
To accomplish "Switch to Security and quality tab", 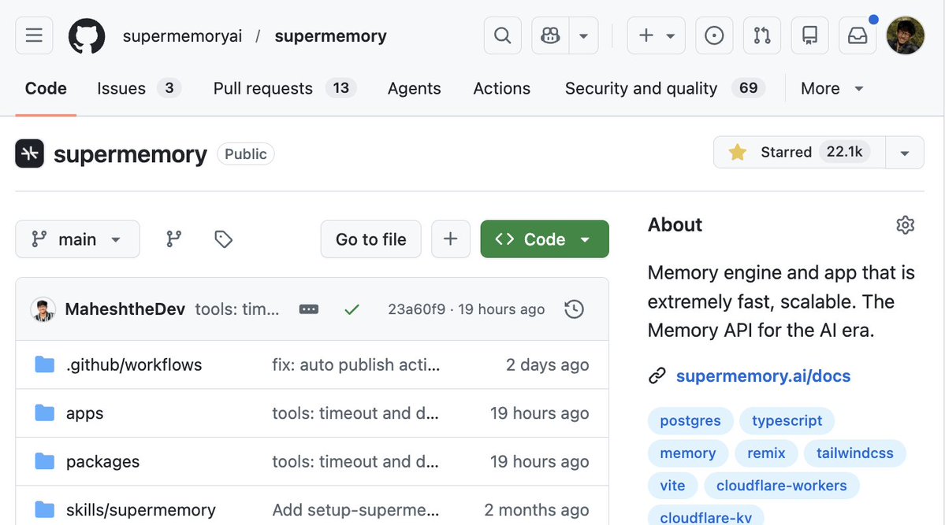I will [x=664, y=88].
